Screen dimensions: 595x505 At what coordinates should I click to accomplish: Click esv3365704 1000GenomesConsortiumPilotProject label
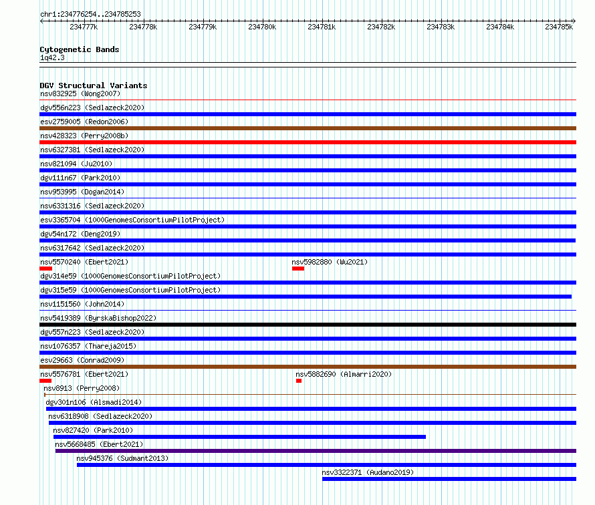click(132, 220)
